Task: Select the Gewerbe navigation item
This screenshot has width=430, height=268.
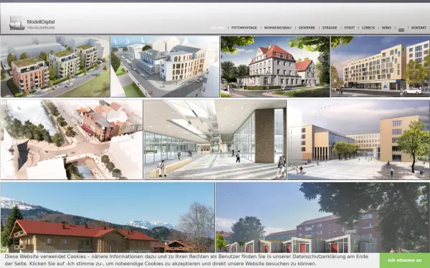Action: tap(307, 28)
